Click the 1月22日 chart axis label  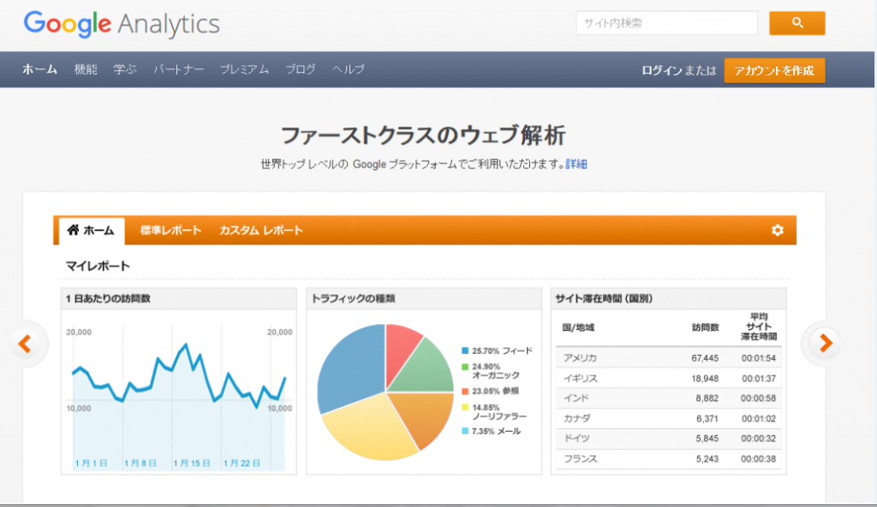click(x=242, y=463)
